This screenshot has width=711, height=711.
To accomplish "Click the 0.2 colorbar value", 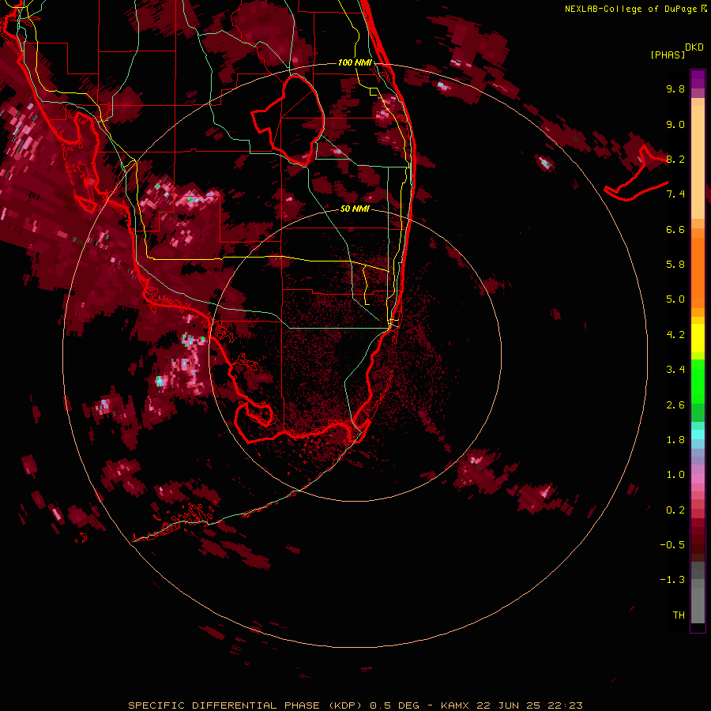I will tap(675, 510).
